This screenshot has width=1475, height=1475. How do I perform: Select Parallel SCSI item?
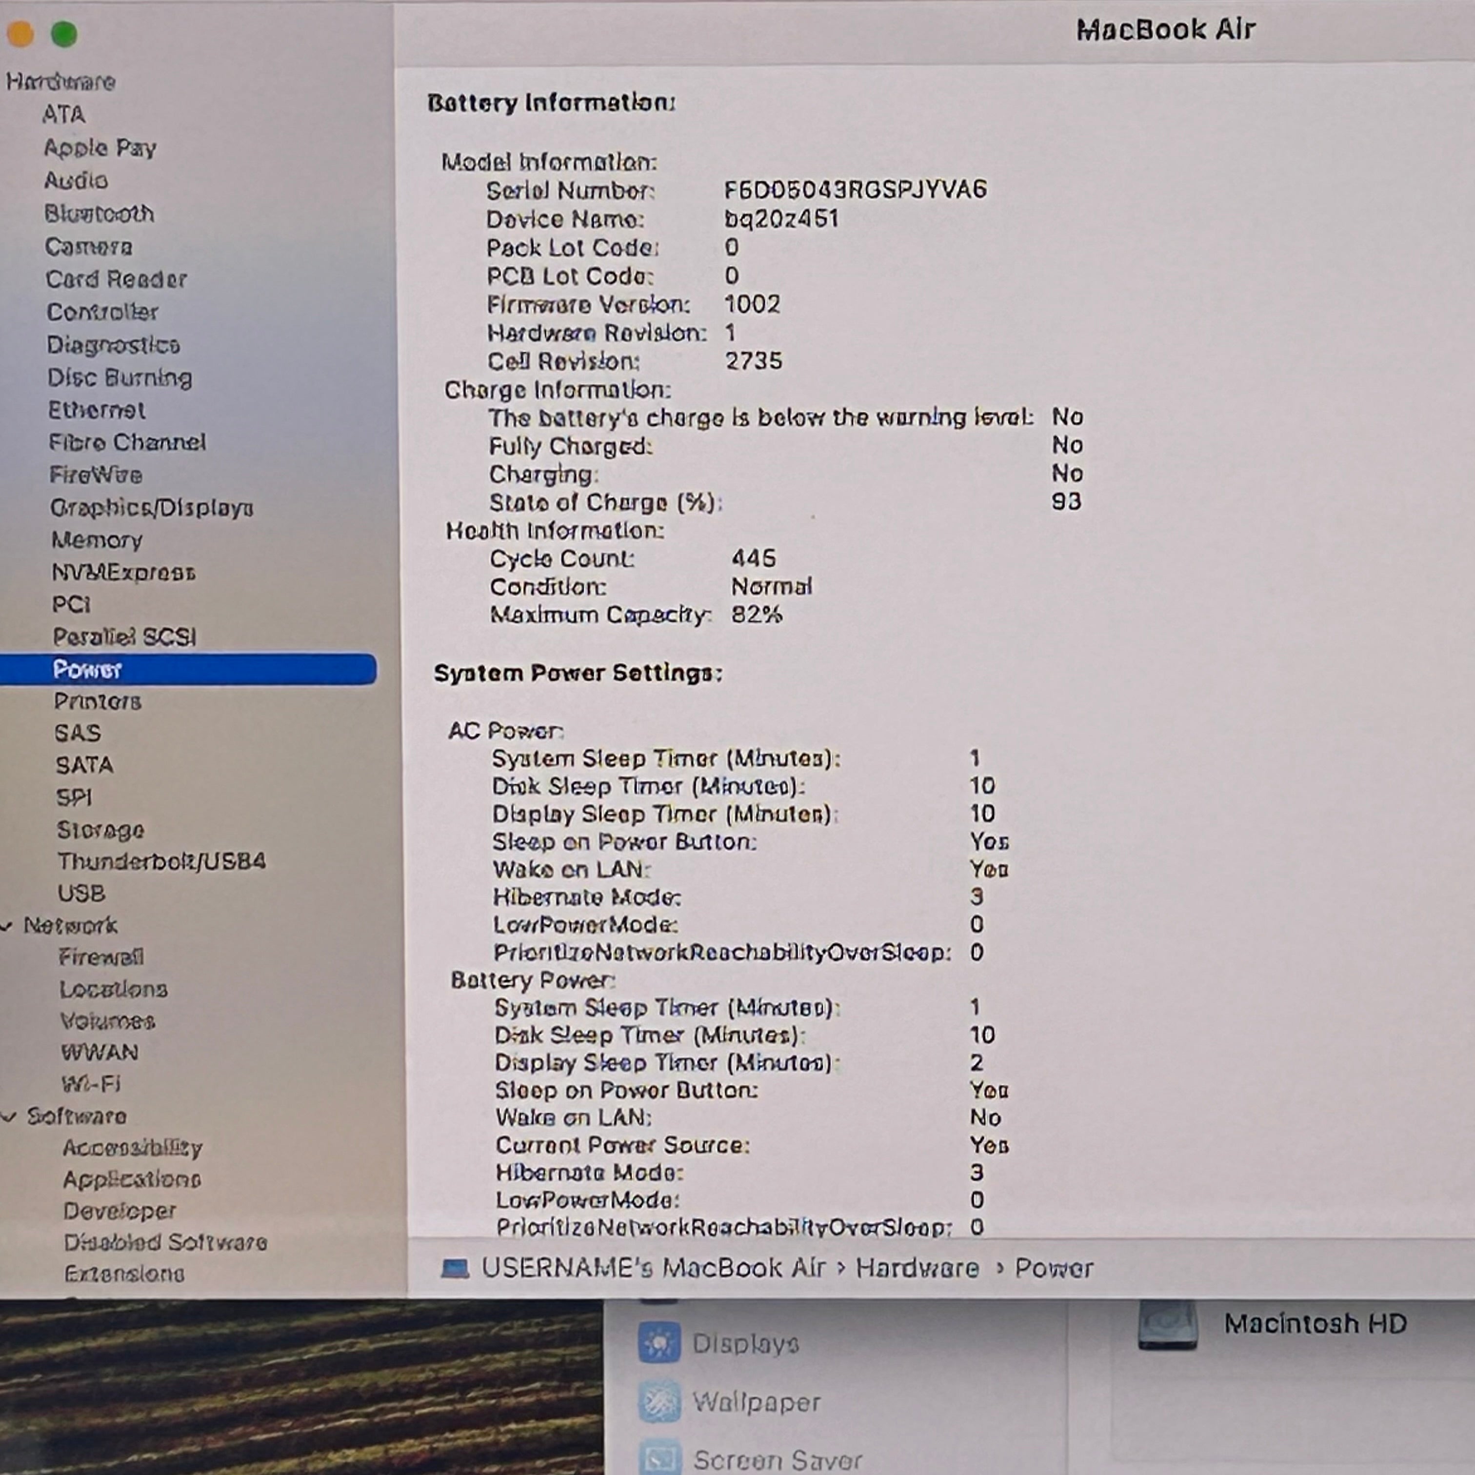point(124,637)
